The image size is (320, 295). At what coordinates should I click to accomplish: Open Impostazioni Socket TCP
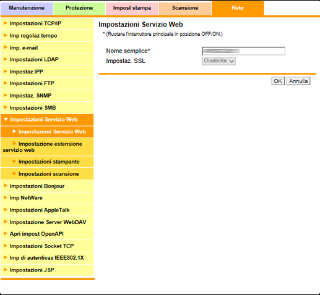coord(47,246)
